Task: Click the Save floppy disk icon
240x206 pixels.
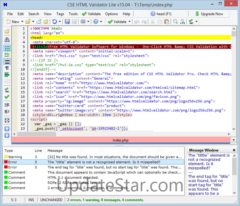Action: [x=67, y=22]
